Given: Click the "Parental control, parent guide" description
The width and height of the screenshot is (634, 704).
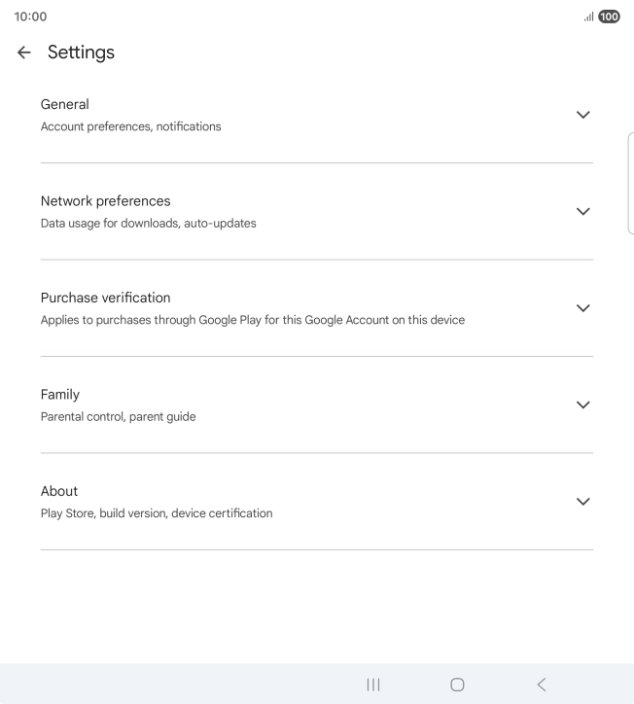Looking at the screenshot, I should pyautogui.click(x=118, y=417).
